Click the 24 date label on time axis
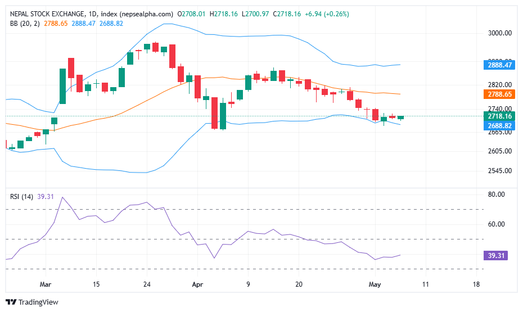 click(x=147, y=284)
